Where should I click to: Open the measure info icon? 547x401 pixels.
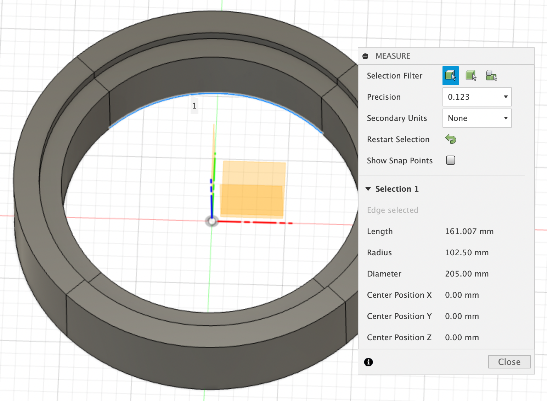(x=368, y=362)
